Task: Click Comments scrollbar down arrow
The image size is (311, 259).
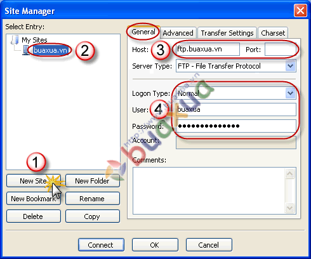Action: [289, 208]
